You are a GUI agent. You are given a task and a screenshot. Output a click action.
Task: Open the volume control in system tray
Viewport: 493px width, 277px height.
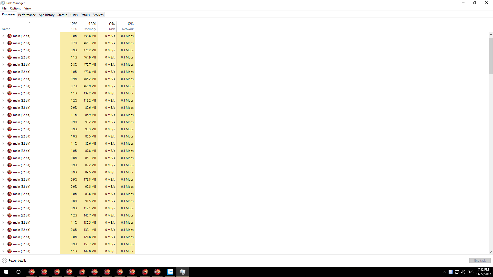pos(463,272)
